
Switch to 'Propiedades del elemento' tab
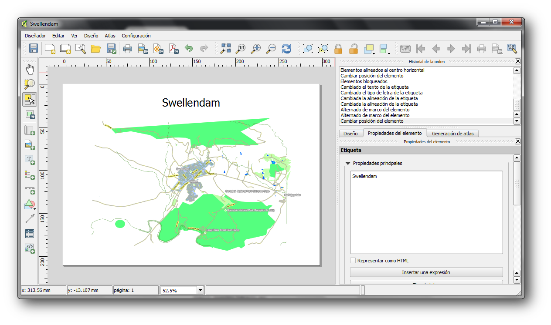point(395,133)
